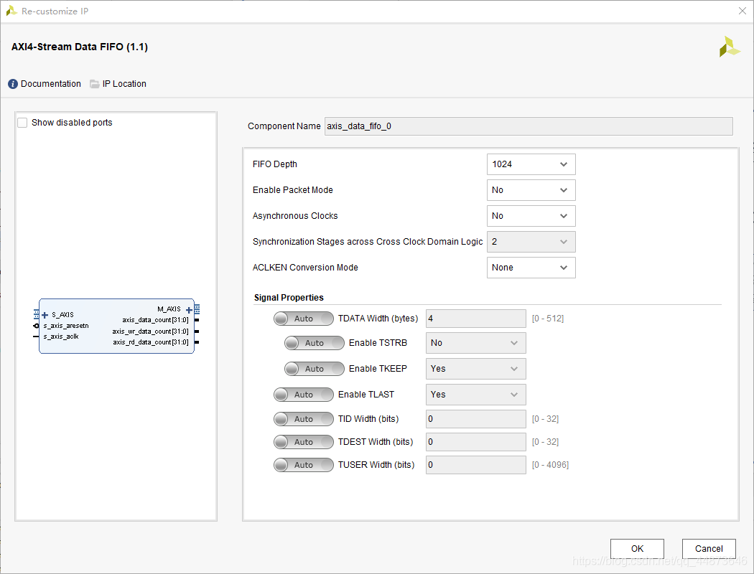Select the axis_data_count[31:0] port
The width and height of the screenshot is (754, 574).
pyautogui.click(x=155, y=320)
